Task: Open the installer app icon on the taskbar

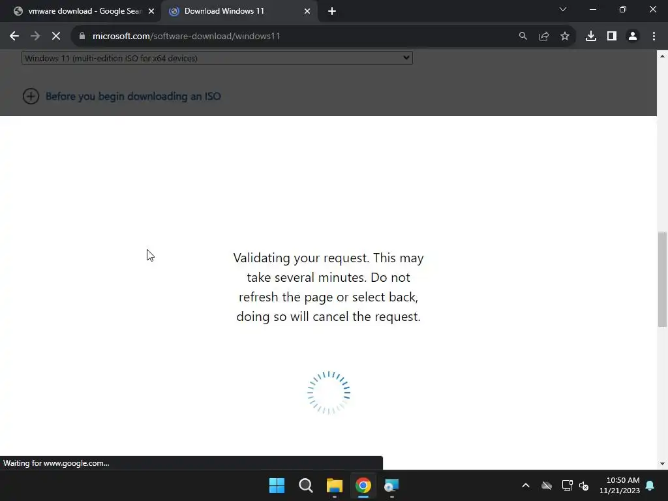Action: [x=391, y=485]
